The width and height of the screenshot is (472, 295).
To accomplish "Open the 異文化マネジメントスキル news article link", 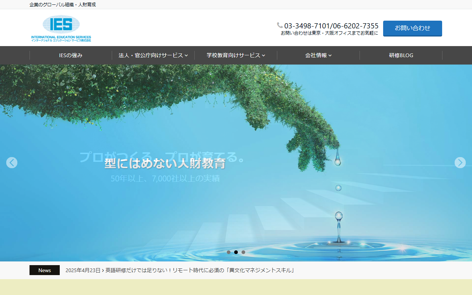I will 200,270.
